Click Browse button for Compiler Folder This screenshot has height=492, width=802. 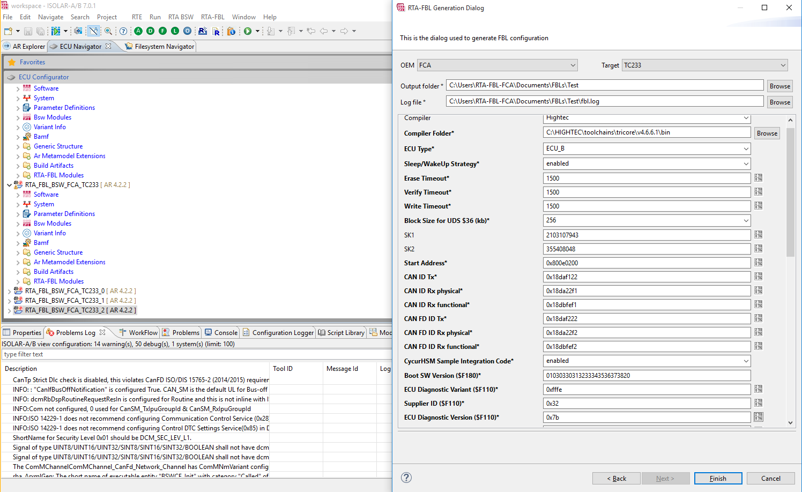pyautogui.click(x=767, y=133)
